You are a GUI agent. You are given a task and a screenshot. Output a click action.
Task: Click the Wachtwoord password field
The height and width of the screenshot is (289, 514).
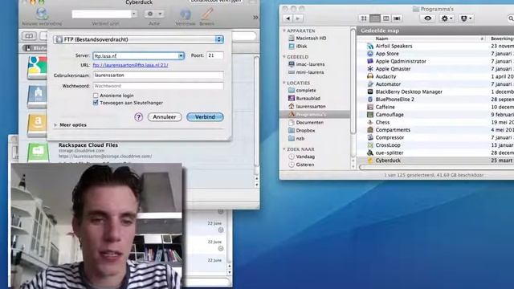click(158, 86)
